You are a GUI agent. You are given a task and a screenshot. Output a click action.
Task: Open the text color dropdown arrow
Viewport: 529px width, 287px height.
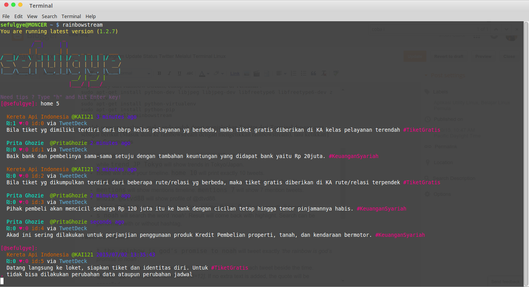click(208, 73)
